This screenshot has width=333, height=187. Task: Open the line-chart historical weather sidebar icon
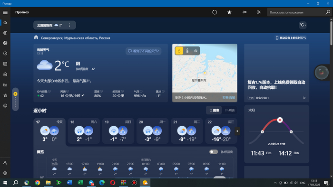[5, 84]
